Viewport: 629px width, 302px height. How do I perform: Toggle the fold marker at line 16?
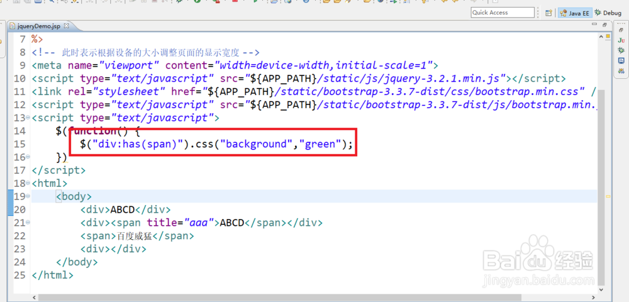(28, 157)
